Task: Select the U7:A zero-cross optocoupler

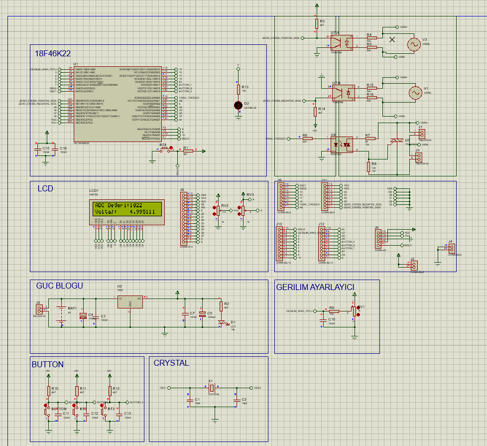Action: click(x=341, y=42)
